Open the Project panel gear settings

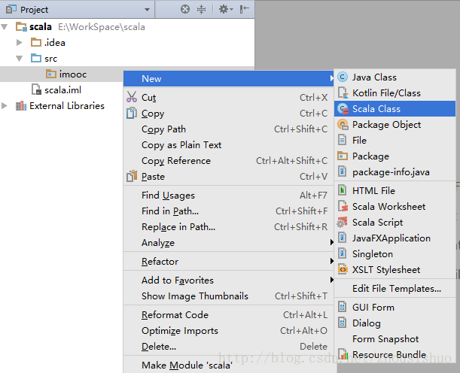tap(226, 9)
